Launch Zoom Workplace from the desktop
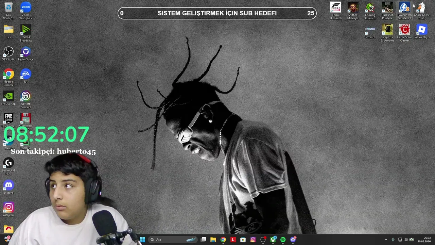The image size is (435, 245). 25,11
